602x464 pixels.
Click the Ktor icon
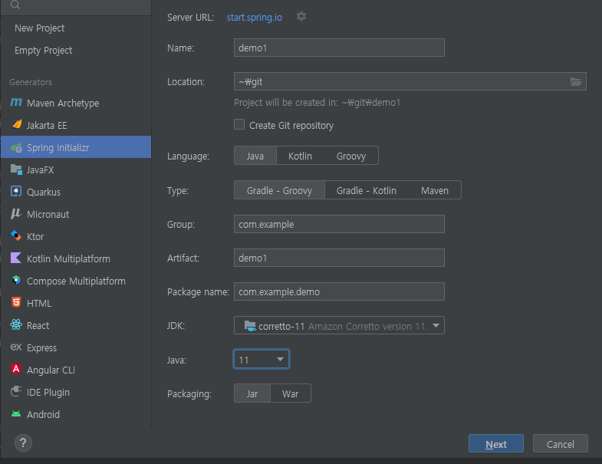16,235
